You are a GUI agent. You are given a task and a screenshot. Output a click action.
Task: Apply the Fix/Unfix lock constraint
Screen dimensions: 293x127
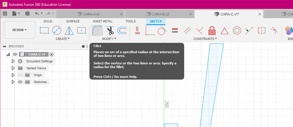(x=212, y=30)
